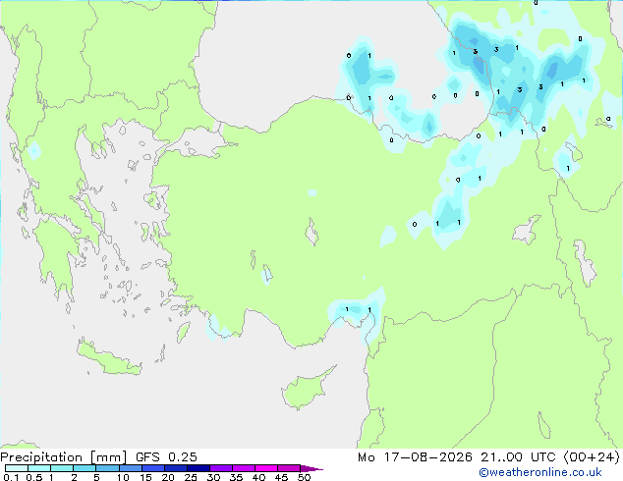The image size is (623, 481).
Task: Click the 5–10 mm legend color swatch
Action: [x=107, y=468]
